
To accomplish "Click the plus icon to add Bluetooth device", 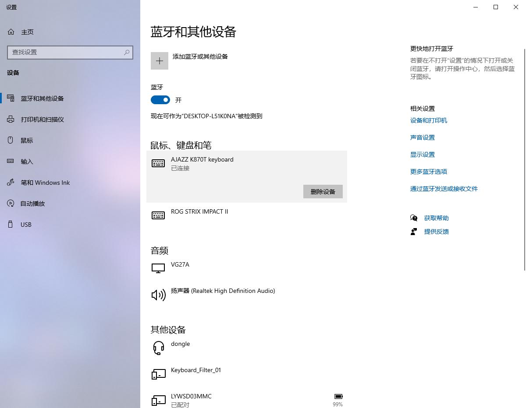I will tap(159, 60).
